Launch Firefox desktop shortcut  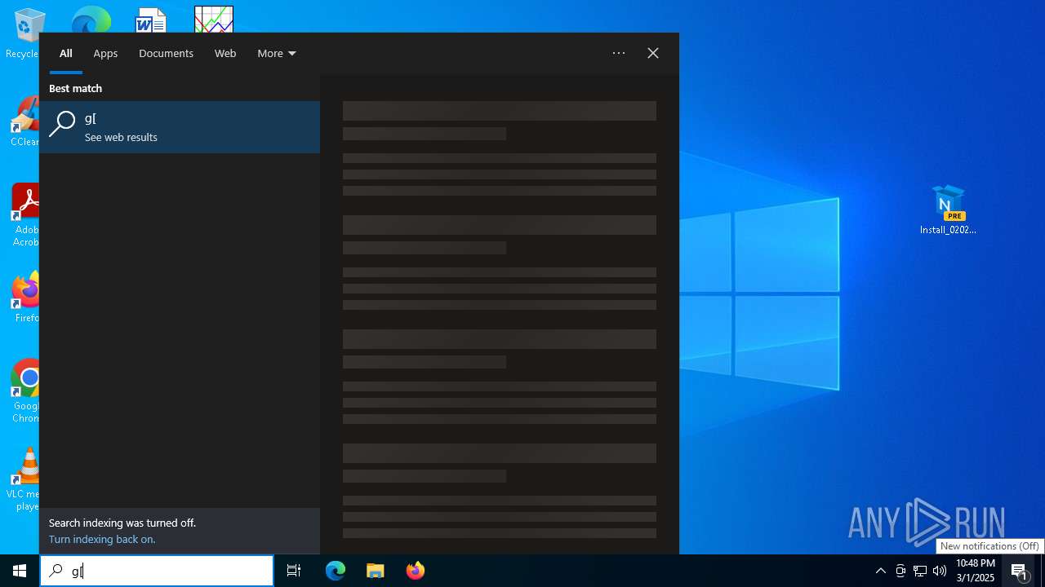(x=24, y=298)
